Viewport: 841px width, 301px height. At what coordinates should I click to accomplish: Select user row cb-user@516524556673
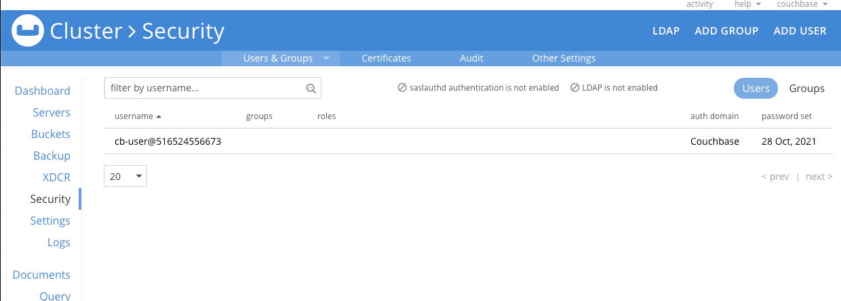[x=468, y=141]
